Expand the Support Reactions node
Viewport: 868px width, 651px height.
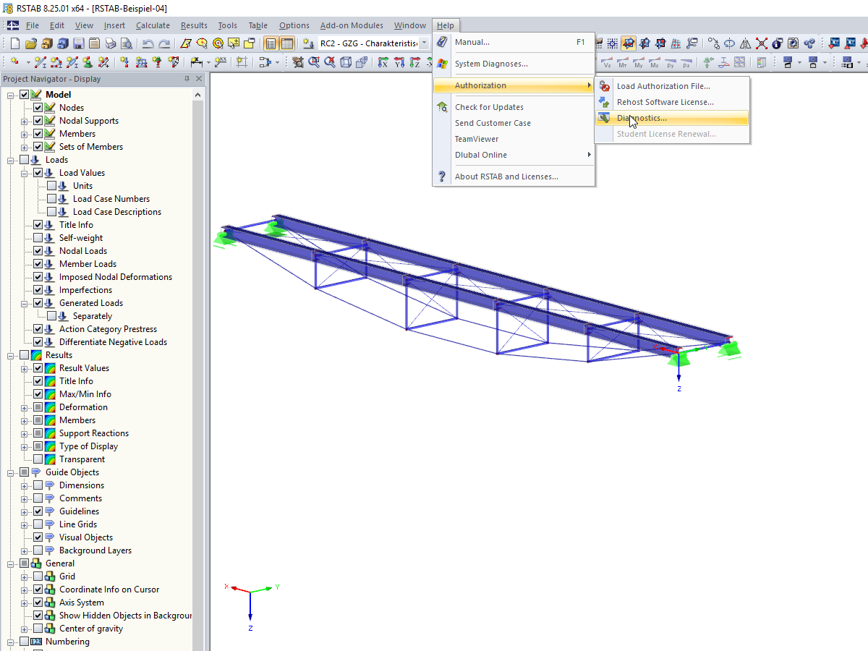pyautogui.click(x=25, y=433)
